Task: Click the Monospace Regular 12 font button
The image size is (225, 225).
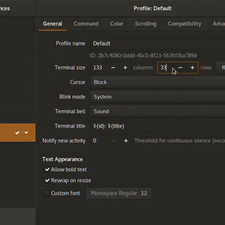Action: pos(119,193)
